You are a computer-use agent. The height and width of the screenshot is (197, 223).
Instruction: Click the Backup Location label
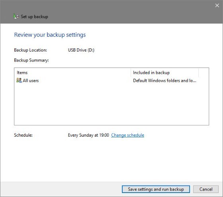pyautogui.click(x=30, y=50)
